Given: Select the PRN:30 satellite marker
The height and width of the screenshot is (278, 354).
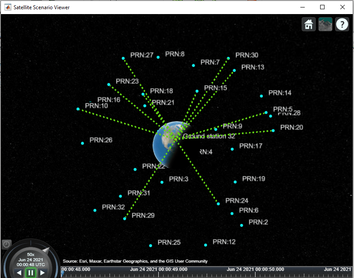Looking at the screenshot, I should click(228, 58).
